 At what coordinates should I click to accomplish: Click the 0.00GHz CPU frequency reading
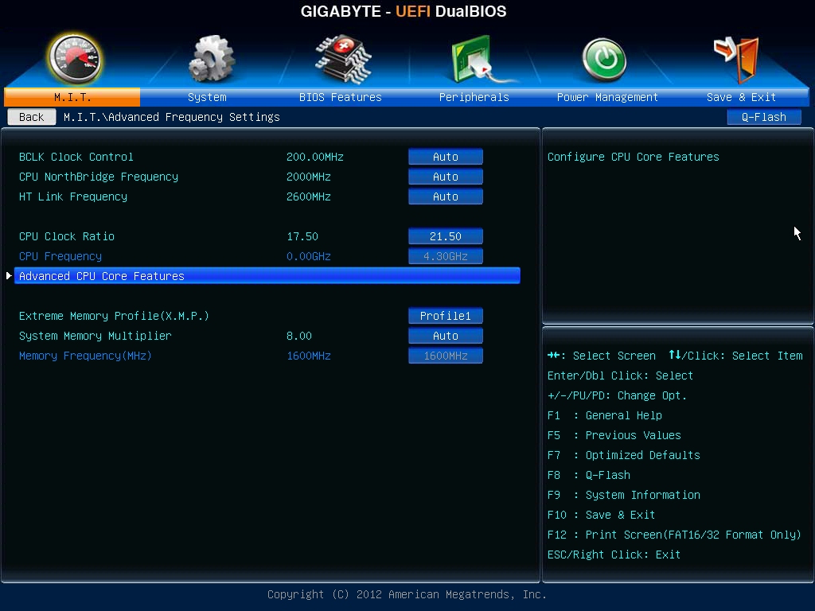(x=309, y=256)
